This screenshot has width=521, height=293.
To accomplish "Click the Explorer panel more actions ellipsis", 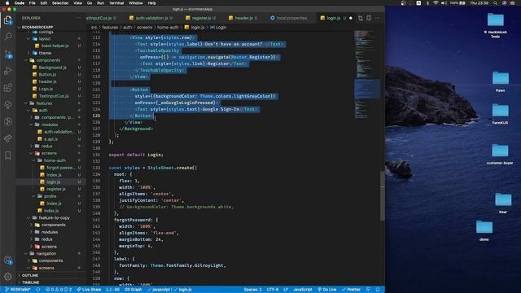I will (x=78, y=18).
